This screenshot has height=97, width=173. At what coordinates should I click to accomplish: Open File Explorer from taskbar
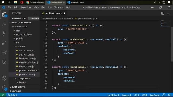pyautogui.click(x=16, y=2)
